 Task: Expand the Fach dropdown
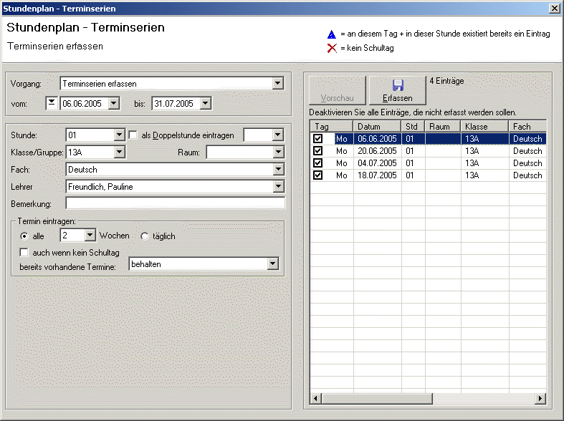(278, 169)
